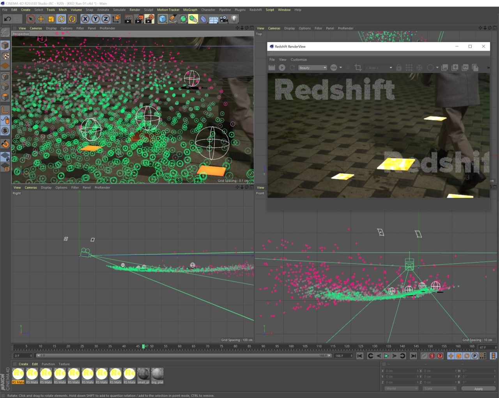Add a Light bulb object
The width and height of the screenshot is (499, 398).
pos(234,19)
